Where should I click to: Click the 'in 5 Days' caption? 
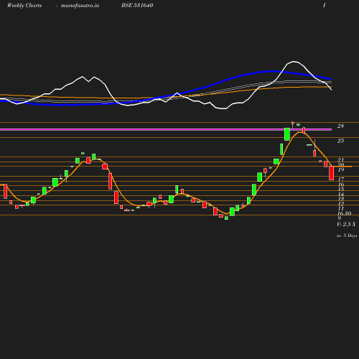point(347,236)
